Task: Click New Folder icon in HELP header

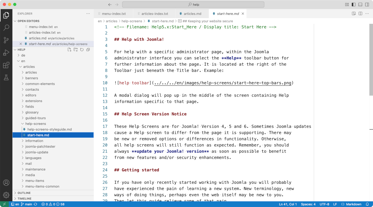Action: pos(76,50)
